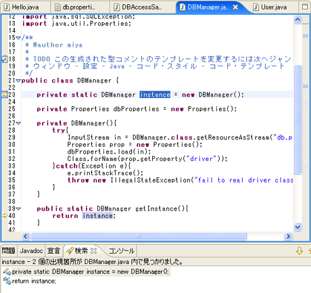Viewport: 311px width, 293px height.
Task: Click the TODO task marker on line 18
Action: pyautogui.click(x=4, y=59)
